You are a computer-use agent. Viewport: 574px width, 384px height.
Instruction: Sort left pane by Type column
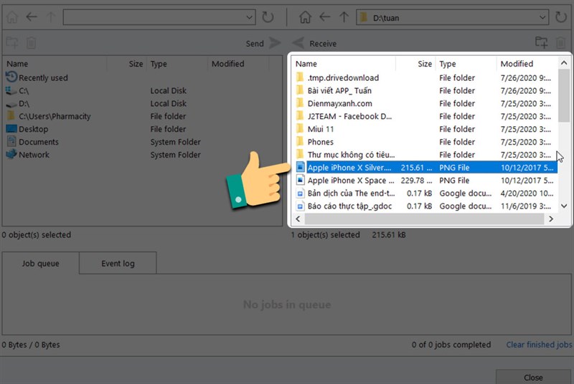(x=159, y=64)
